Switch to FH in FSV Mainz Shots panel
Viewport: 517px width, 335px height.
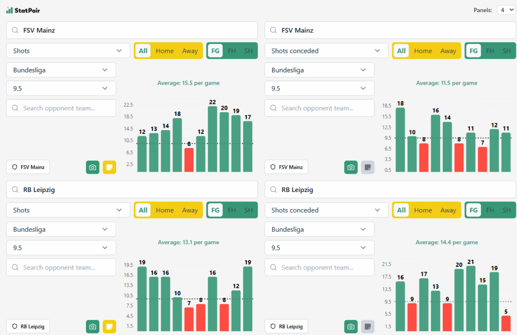point(232,51)
